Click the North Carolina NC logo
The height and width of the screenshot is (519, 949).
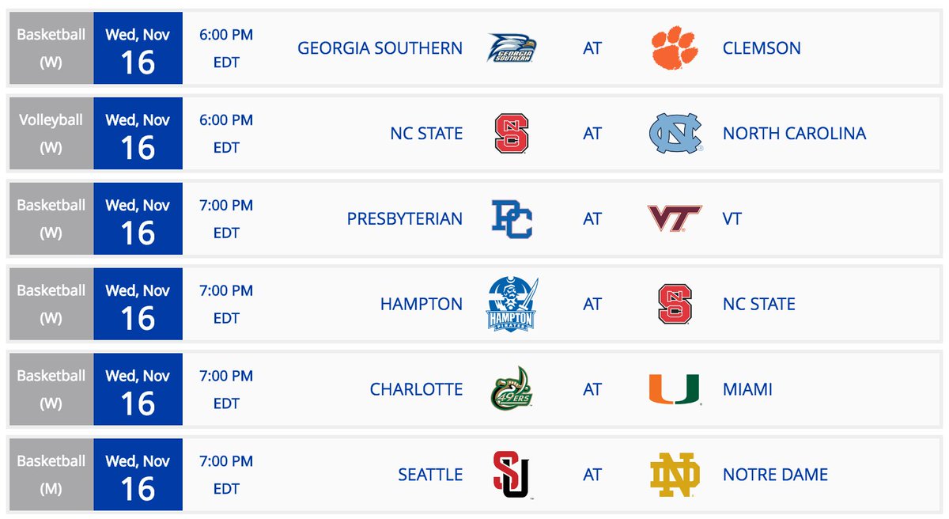[675, 133]
